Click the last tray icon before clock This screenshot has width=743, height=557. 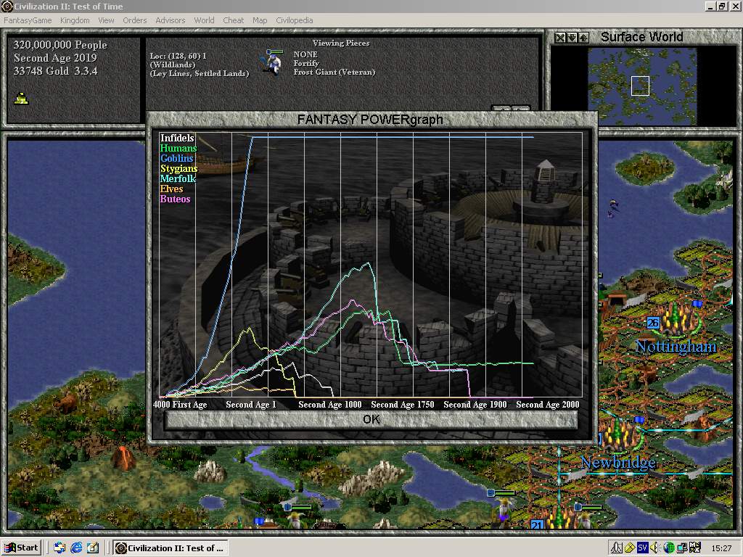[695, 548]
